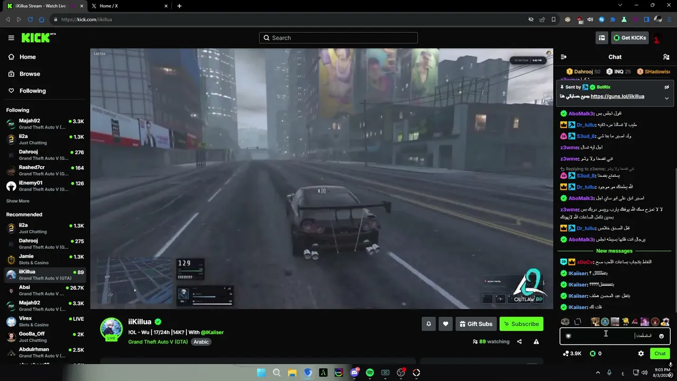Bookmark this page in address bar
677x381 pixels.
tap(554, 20)
